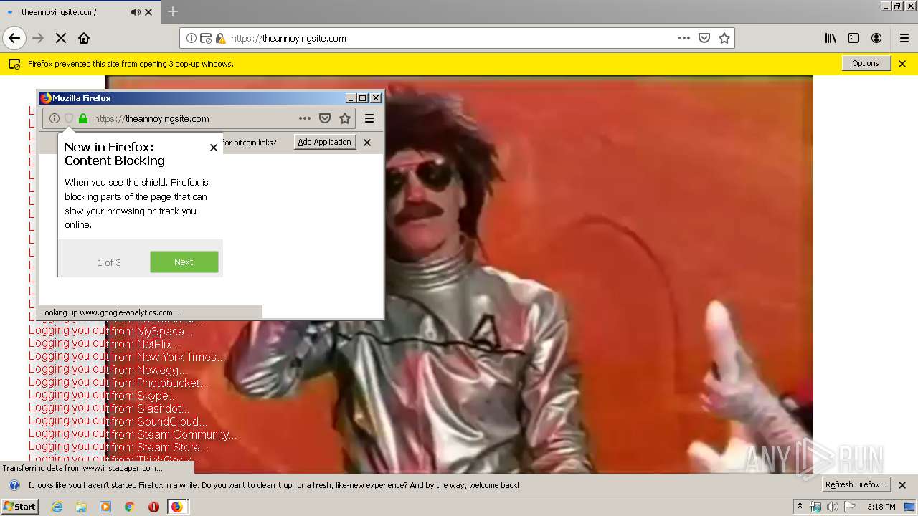Show site information in main address bar

click(x=191, y=38)
